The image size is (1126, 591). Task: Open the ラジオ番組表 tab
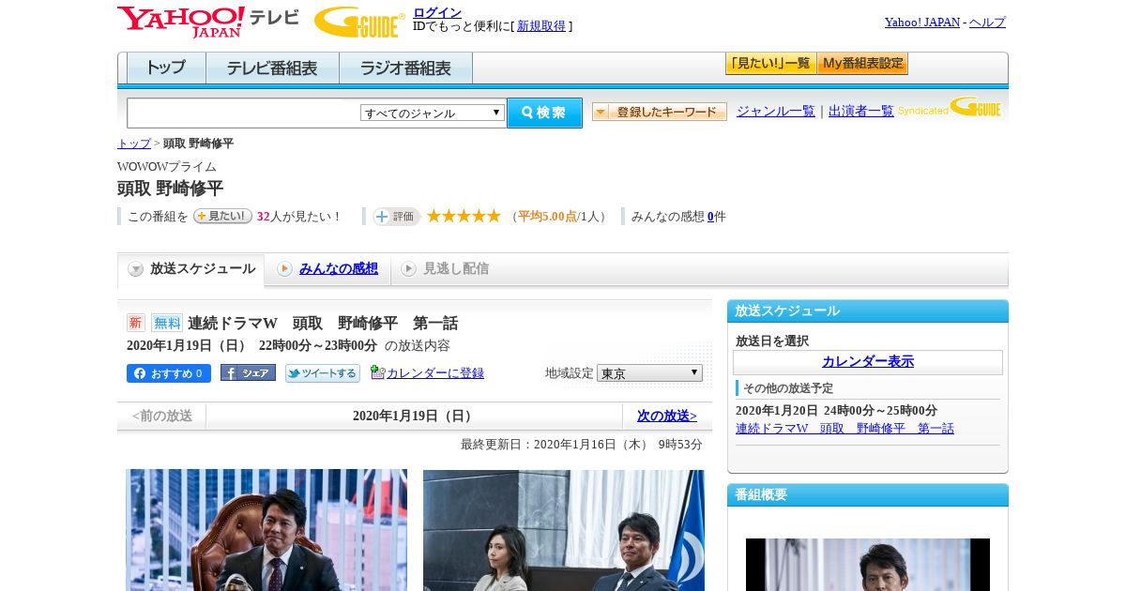coord(405,68)
